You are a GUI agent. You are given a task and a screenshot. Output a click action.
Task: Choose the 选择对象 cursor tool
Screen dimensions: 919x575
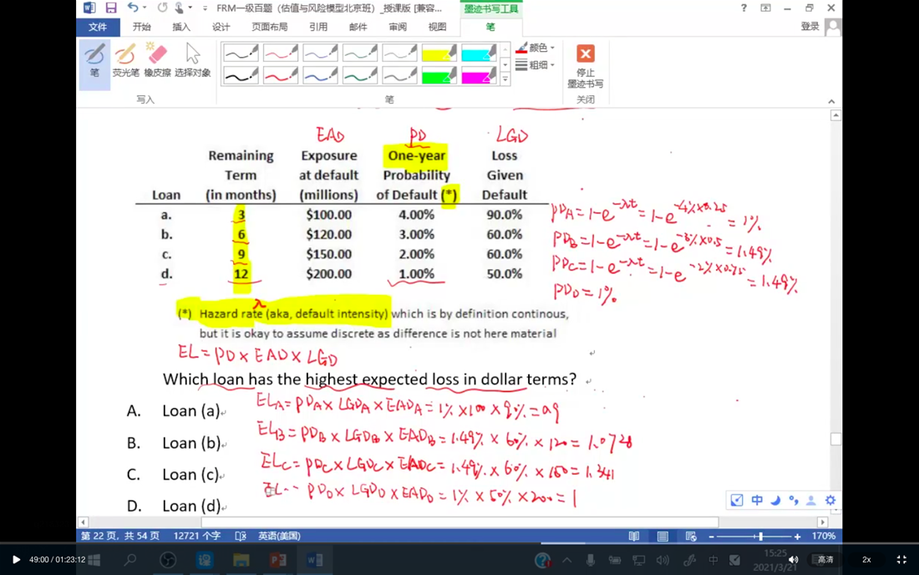(192, 61)
